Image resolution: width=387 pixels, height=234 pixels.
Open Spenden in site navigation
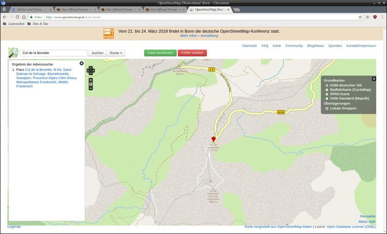(335, 46)
